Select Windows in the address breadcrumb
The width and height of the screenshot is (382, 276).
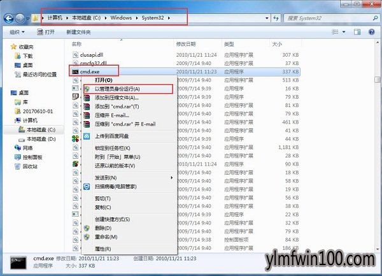click(x=121, y=18)
